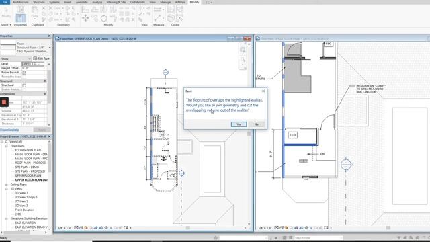Click the ribbon minimize toggle after Modify tab
This screenshot has width=430, height=242.
209,2
